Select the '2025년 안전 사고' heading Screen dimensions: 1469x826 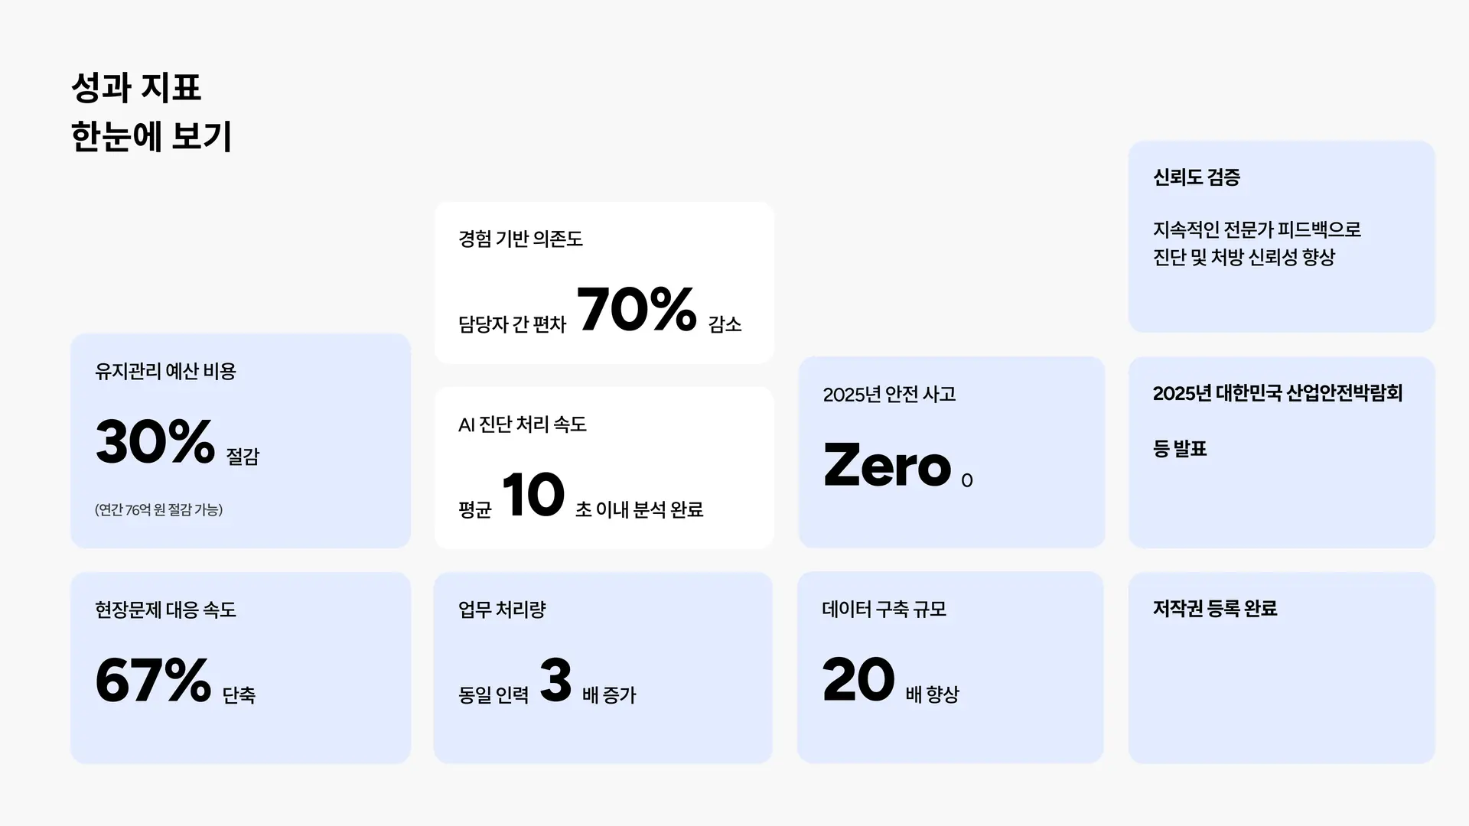coord(889,395)
